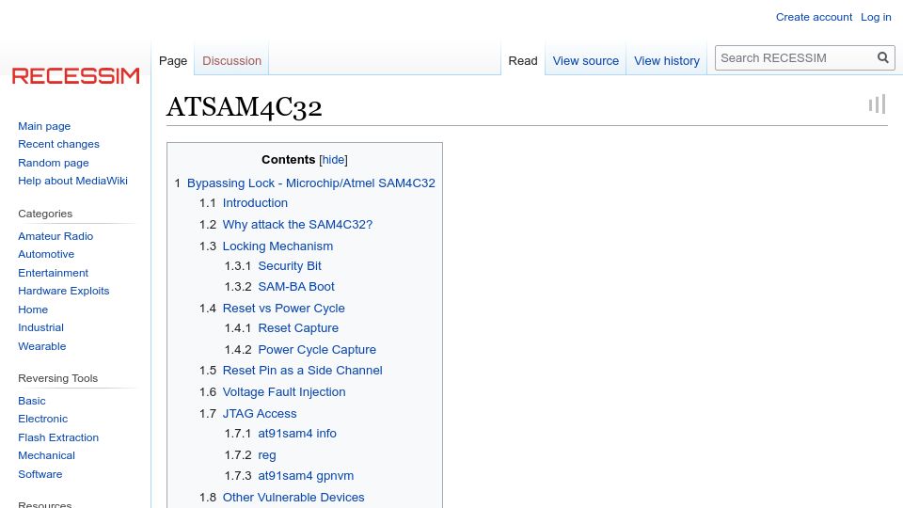Open the Wearable category

click(x=42, y=346)
